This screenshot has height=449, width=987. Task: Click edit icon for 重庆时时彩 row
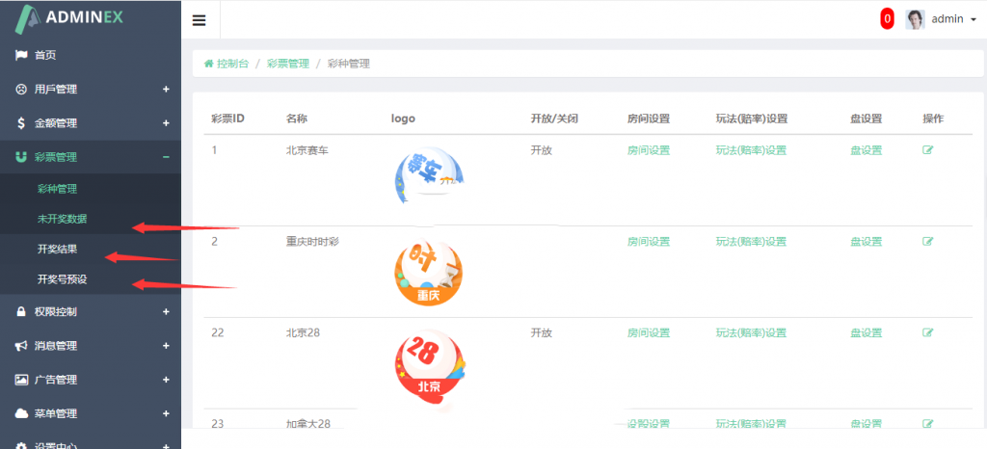[928, 242]
